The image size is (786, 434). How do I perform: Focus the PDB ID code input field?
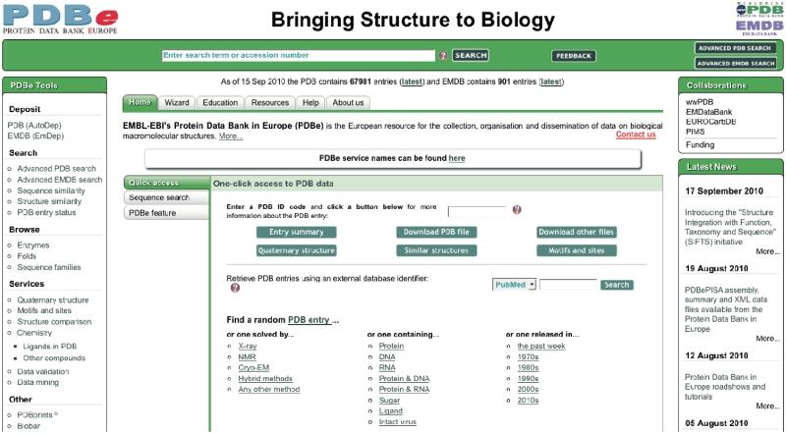click(477, 211)
